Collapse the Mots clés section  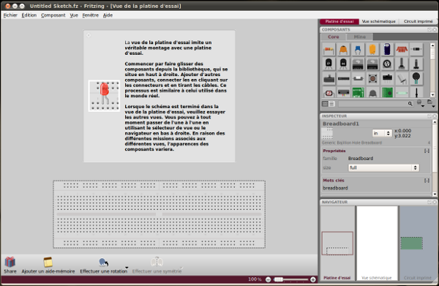pyautogui.click(x=427, y=181)
